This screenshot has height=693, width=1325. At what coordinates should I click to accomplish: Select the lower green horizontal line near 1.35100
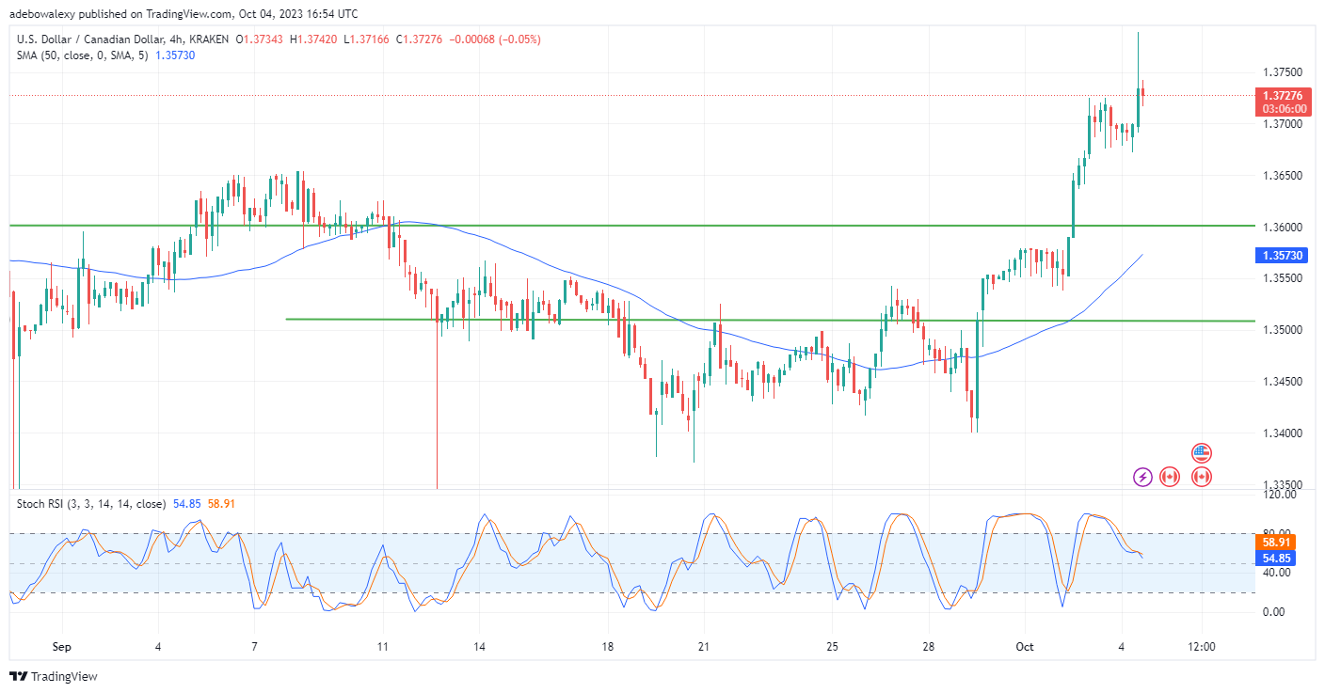pyautogui.click(x=770, y=320)
